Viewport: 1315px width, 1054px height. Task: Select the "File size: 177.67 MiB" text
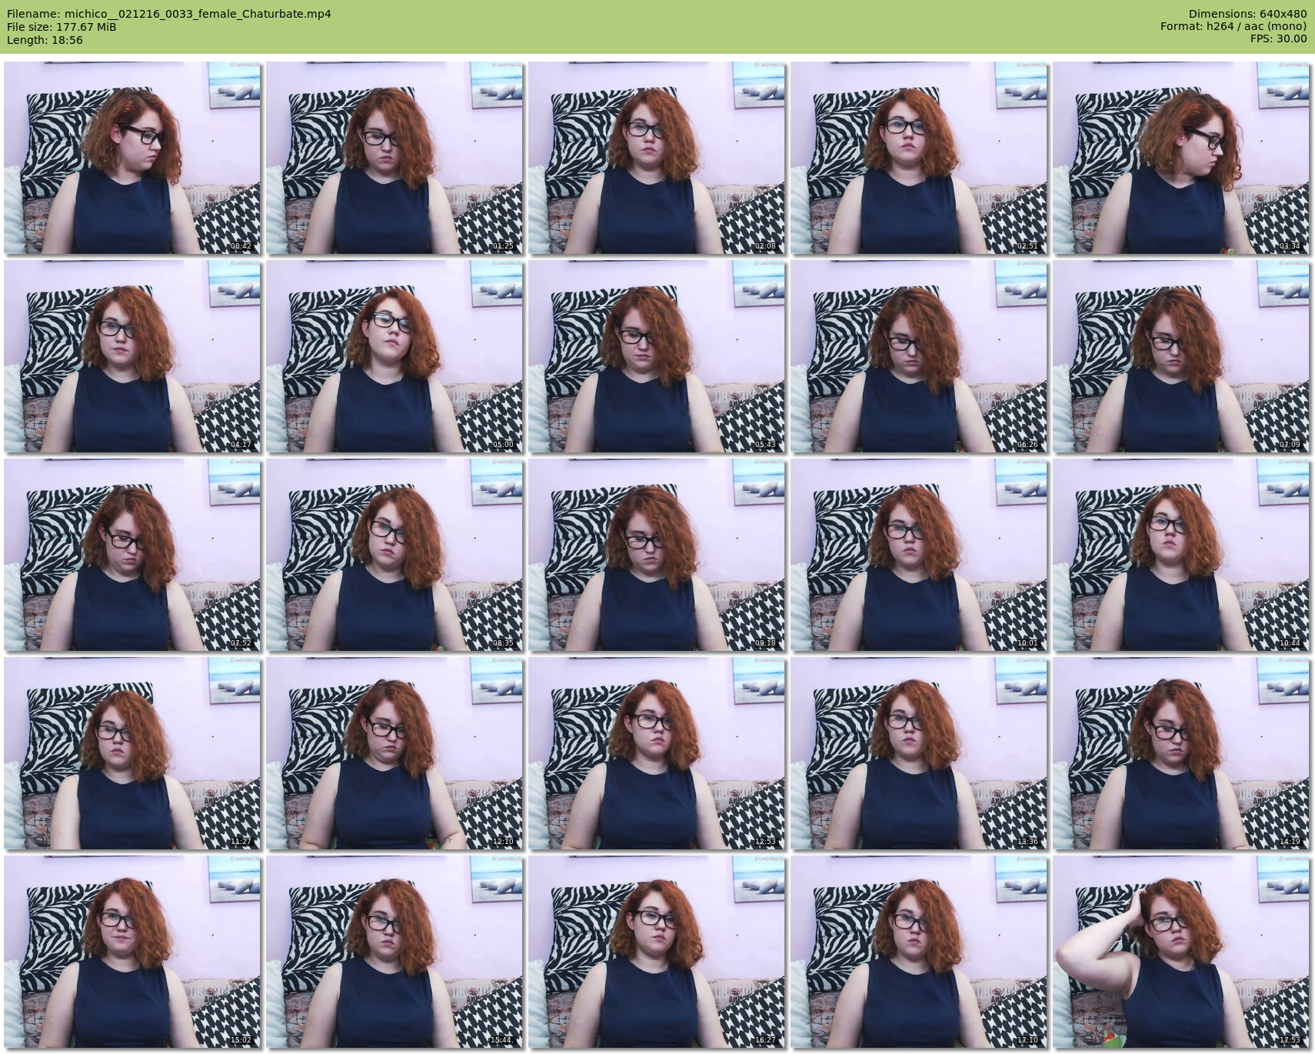pos(62,27)
